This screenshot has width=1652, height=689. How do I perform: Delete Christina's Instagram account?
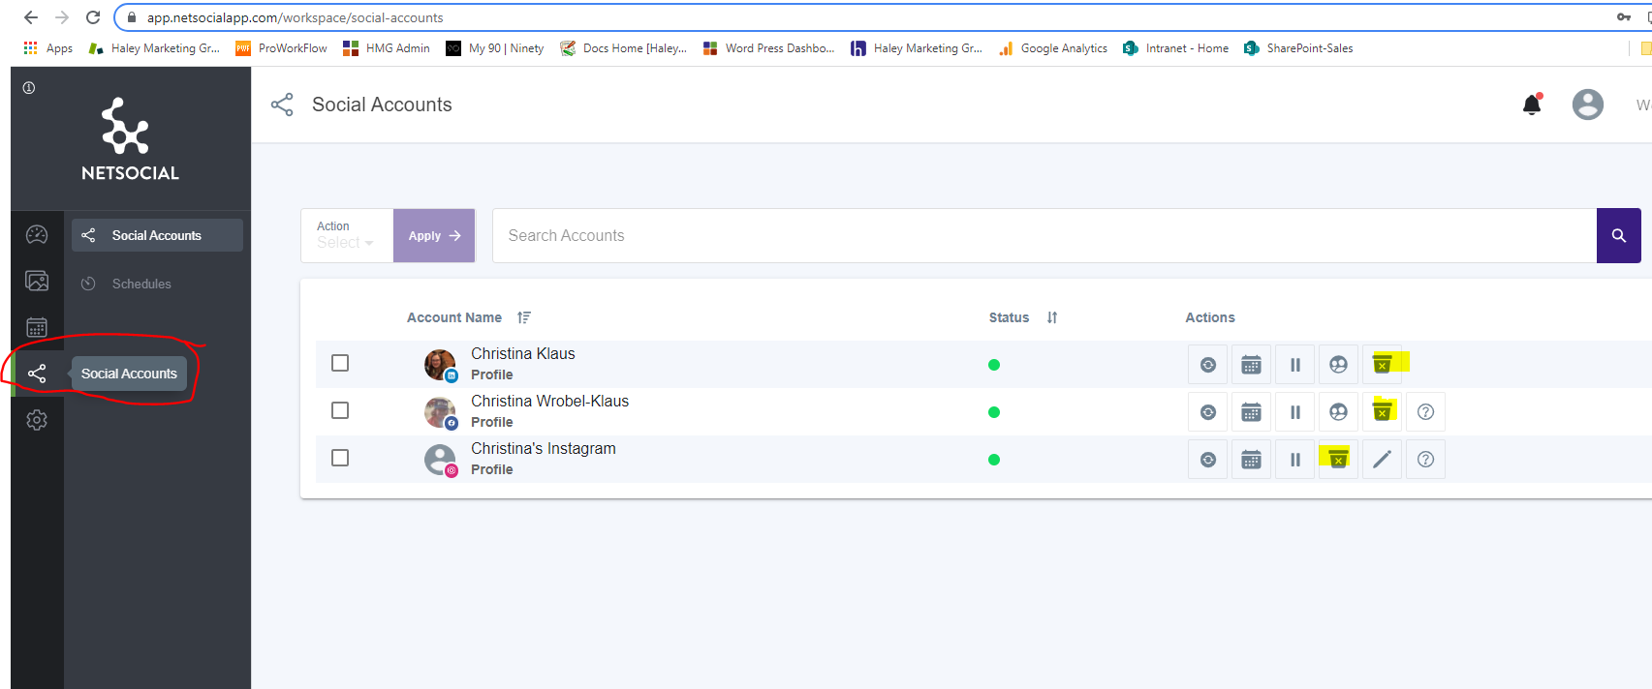(x=1338, y=460)
